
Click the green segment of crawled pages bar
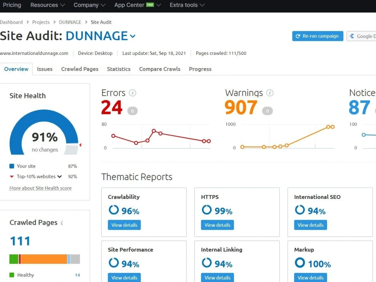click(14, 259)
